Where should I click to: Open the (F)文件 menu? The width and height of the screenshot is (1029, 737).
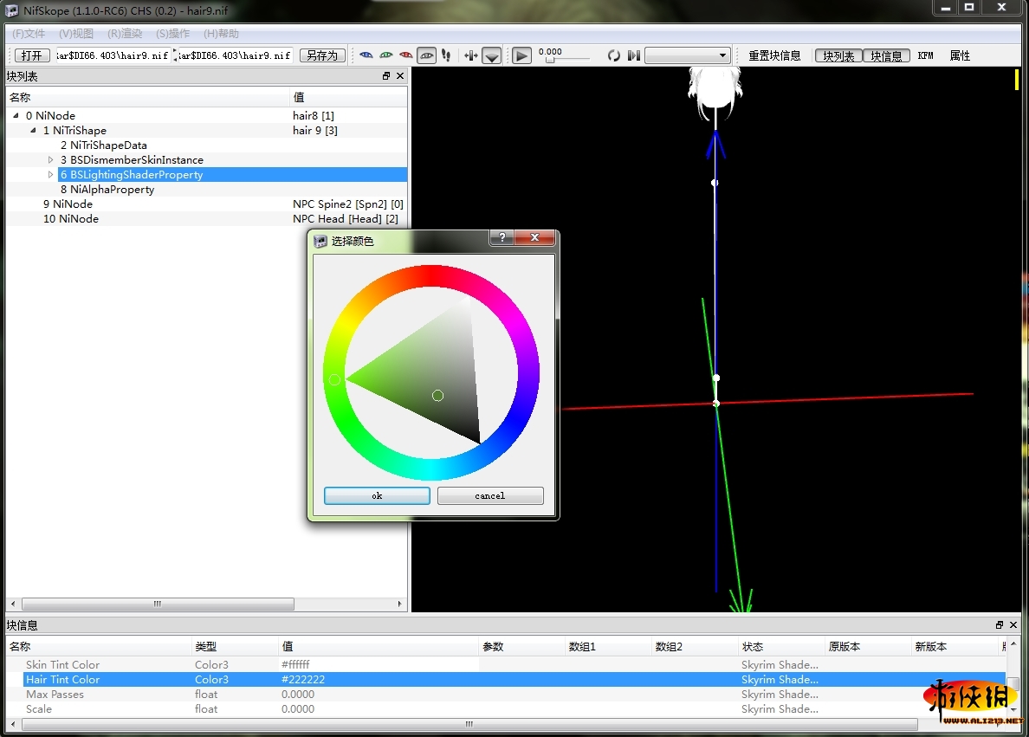pos(29,34)
